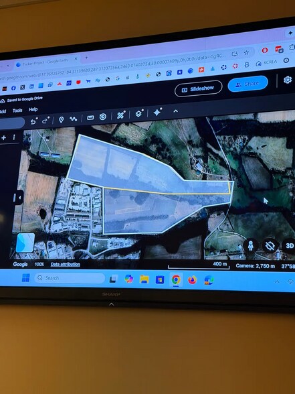Open the Tools menu
Viewport: 295px width, 394px height.
tap(17, 111)
